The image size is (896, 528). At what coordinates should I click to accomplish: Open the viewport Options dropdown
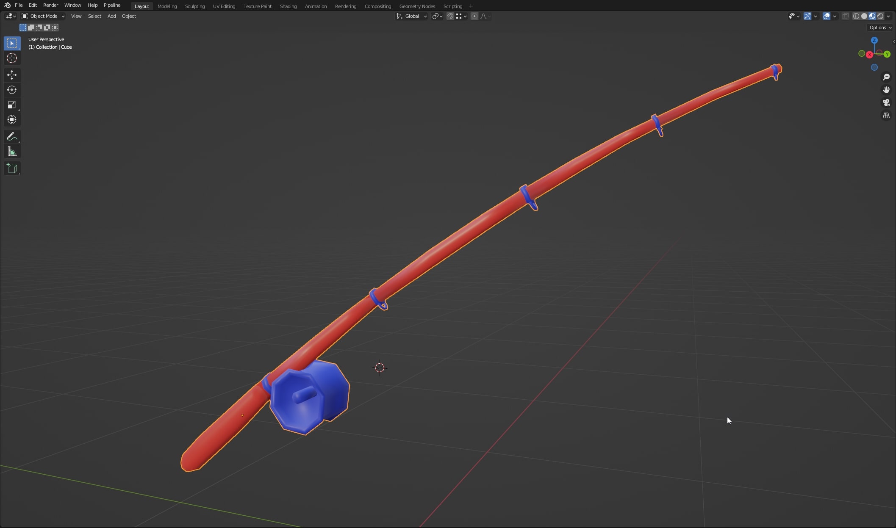click(880, 28)
